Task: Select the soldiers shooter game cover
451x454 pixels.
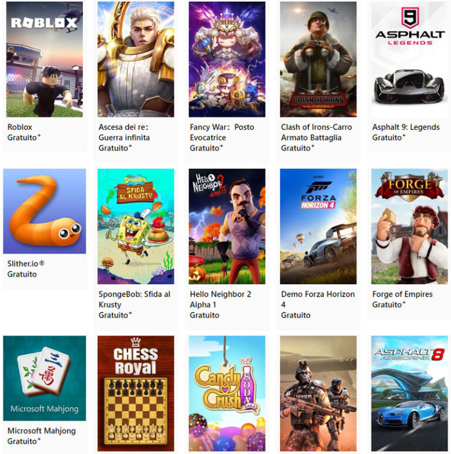Action: 318,393
